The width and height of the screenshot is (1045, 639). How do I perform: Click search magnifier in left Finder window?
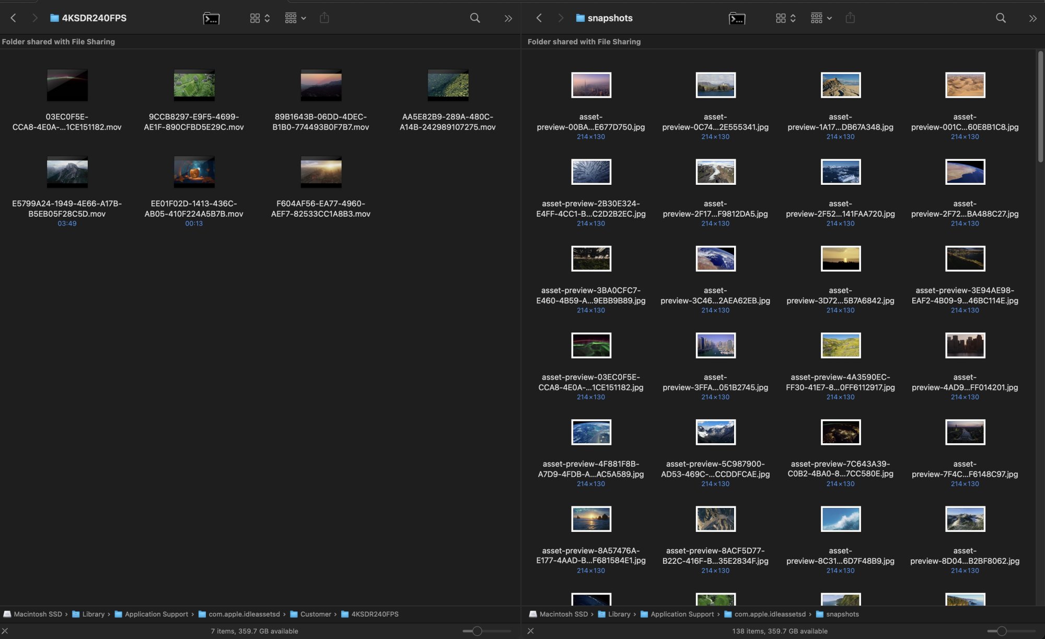pyautogui.click(x=475, y=18)
